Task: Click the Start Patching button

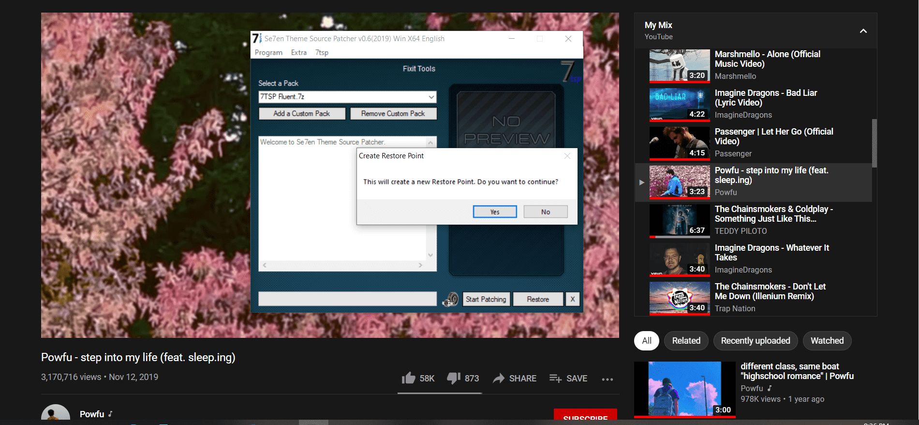Action: point(486,300)
